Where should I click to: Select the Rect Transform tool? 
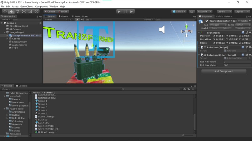[x=30, y=12]
